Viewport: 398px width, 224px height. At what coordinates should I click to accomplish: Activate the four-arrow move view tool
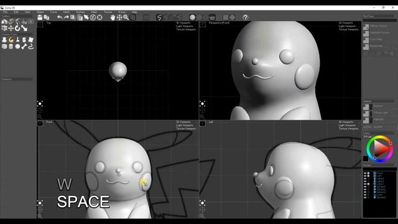pos(119,17)
